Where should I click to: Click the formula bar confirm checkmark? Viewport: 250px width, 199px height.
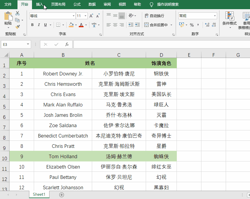tap(56, 44)
